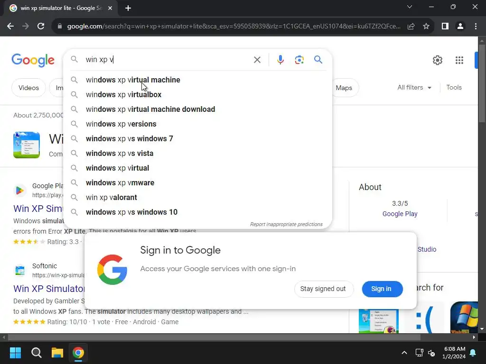The image size is (486, 364).
Task: Choose suggestion windows xp vs windows 10
Action: tap(197, 212)
